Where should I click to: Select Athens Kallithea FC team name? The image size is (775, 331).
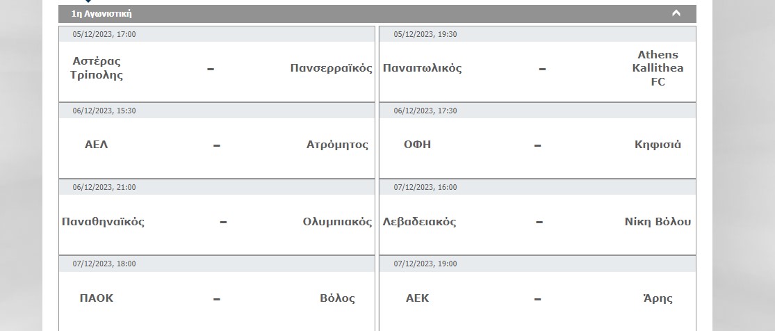pos(658,68)
